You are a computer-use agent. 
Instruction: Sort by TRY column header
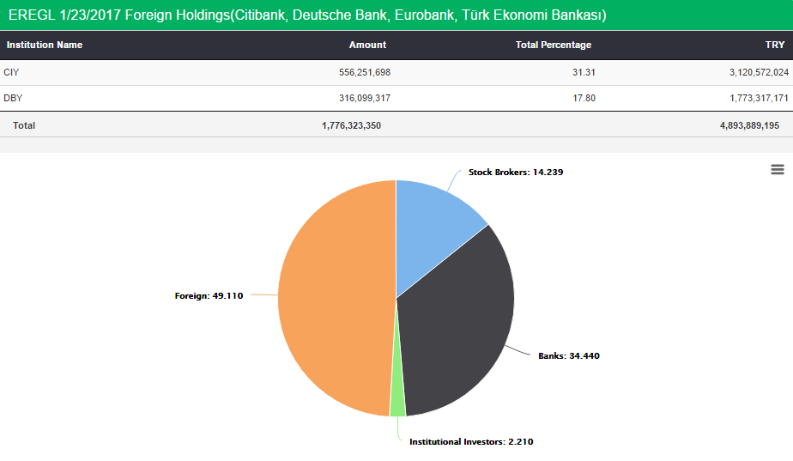[x=775, y=45]
